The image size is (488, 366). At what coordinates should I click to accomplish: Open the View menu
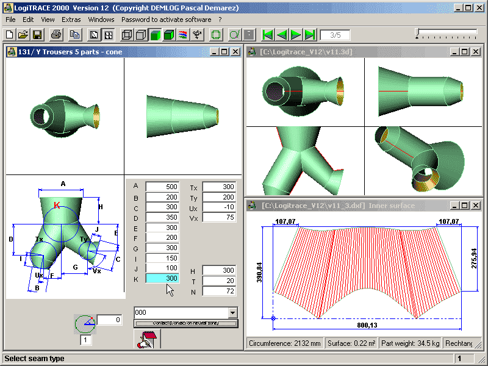(48, 20)
